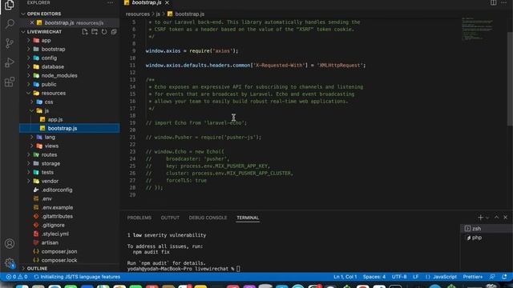Click Ln 1, Col 1 in status bar
513x288 pixels.
click(x=345, y=277)
